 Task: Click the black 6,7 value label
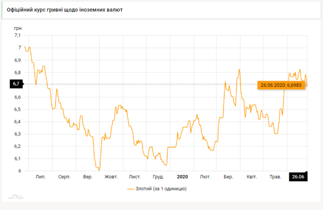[x=15, y=84]
